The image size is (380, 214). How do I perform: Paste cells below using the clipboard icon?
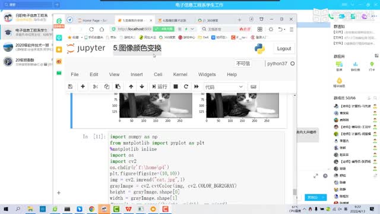(118, 87)
